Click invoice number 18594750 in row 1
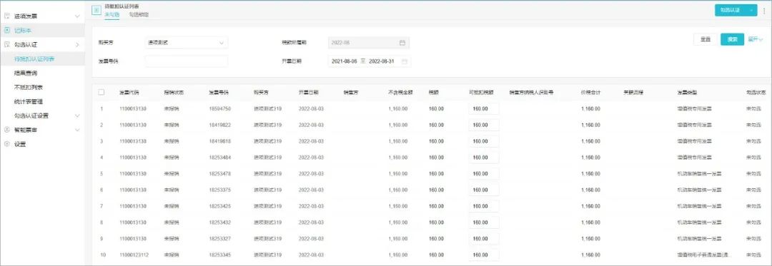 220,109
